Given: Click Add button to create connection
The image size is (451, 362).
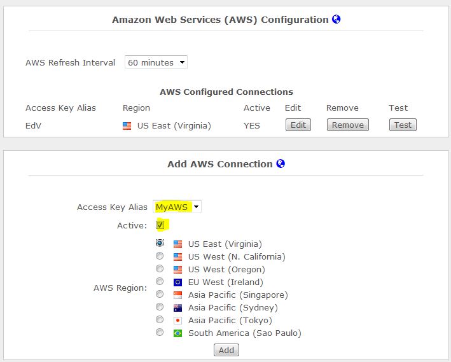Looking at the screenshot, I should (226, 350).
